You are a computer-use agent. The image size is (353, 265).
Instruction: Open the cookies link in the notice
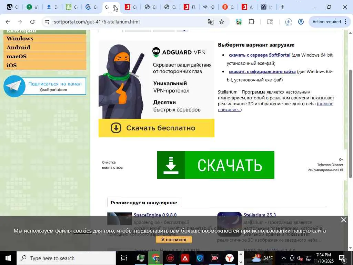tap(82, 231)
